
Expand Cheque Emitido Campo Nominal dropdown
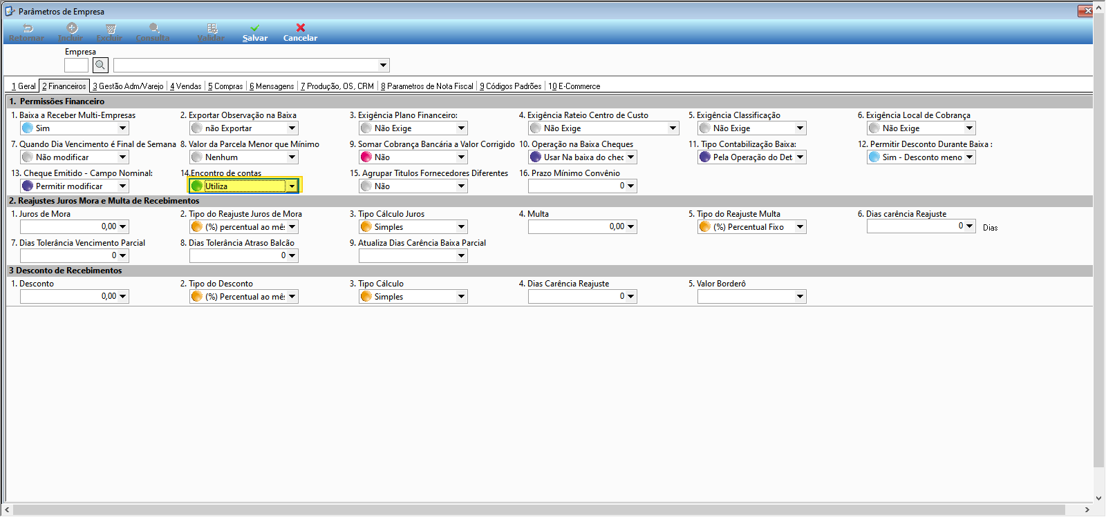pos(123,186)
